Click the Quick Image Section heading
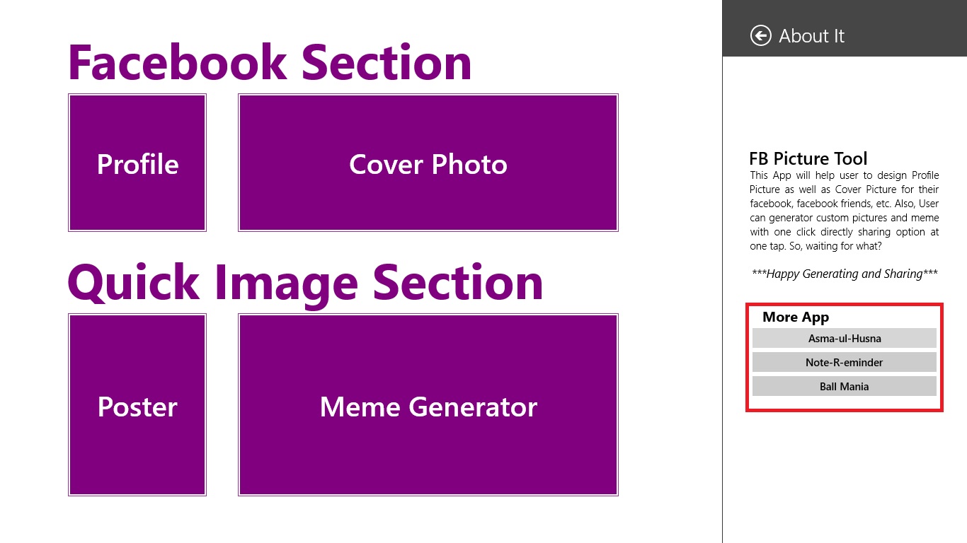 coord(305,283)
